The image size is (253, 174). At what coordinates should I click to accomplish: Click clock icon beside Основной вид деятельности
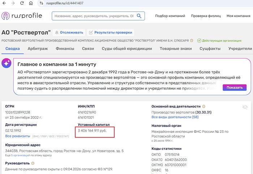[203, 106]
